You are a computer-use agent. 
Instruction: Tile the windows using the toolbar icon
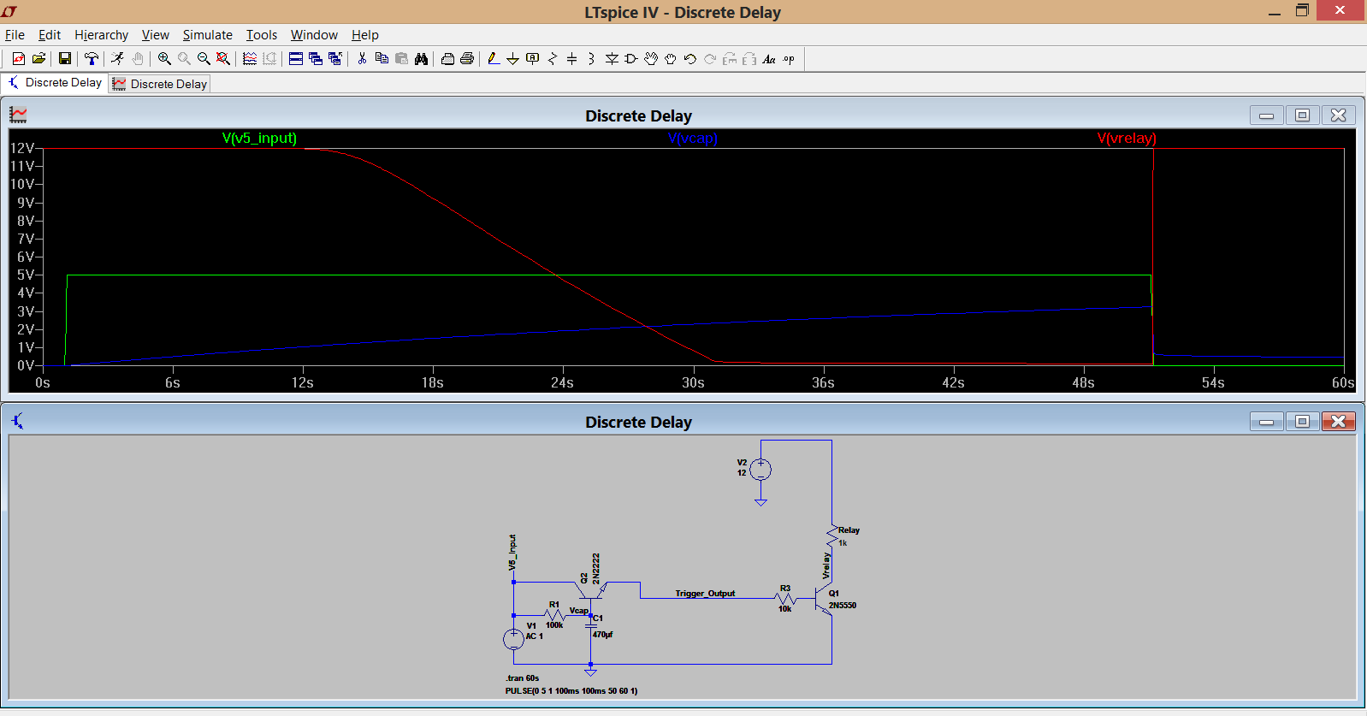tap(295, 59)
